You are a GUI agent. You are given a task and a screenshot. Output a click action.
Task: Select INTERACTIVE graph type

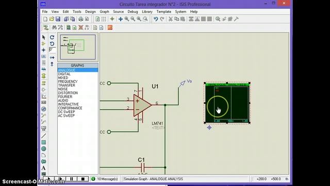pyautogui.click(x=78, y=104)
